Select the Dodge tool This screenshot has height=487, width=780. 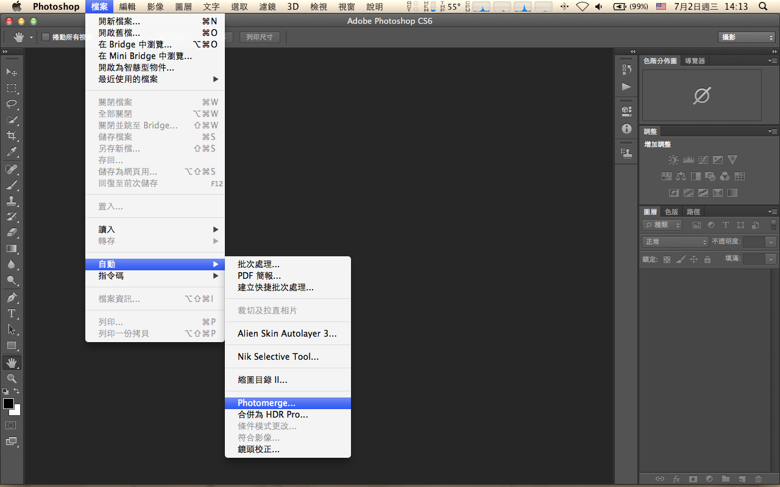(12, 280)
